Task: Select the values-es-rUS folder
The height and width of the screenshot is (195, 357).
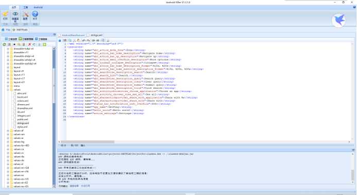Action: coord(21,179)
